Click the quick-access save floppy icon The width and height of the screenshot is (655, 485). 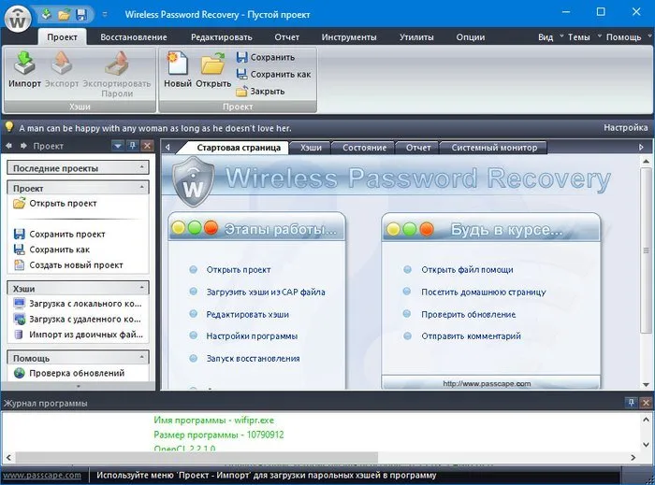tap(81, 15)
